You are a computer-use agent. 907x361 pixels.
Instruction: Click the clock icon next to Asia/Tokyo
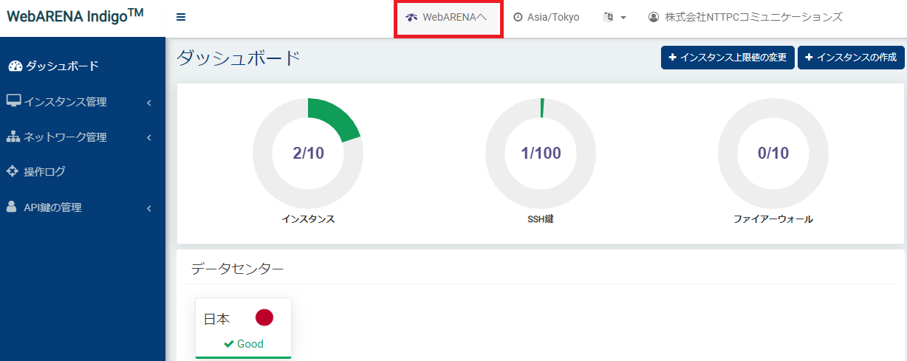coord(518,18)
